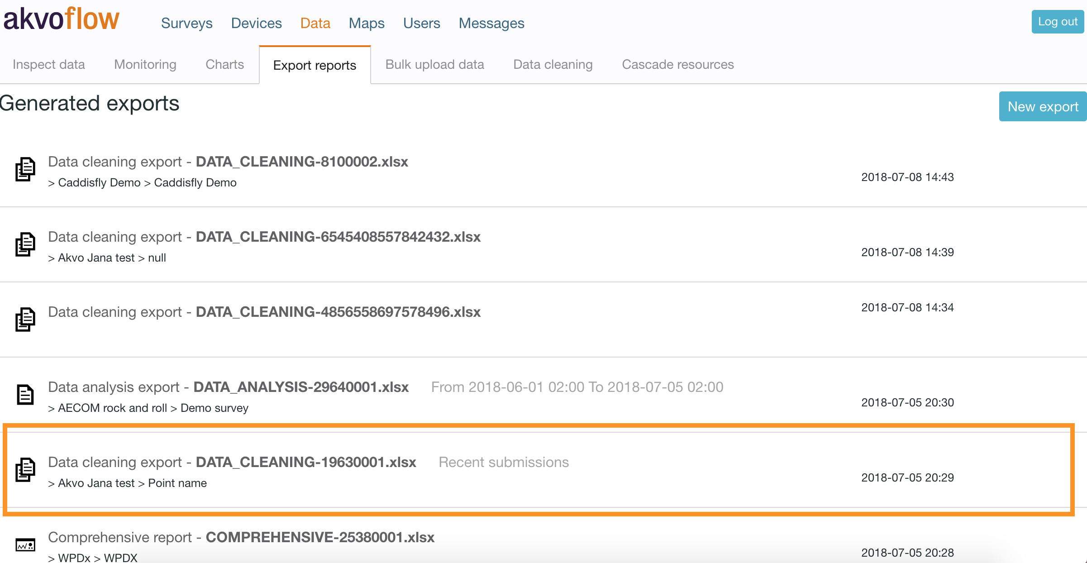Screen dimensions: 1087x563
Task: Open the Cascade resources tab
Action: pyautogui.click(x=677, y=65)
